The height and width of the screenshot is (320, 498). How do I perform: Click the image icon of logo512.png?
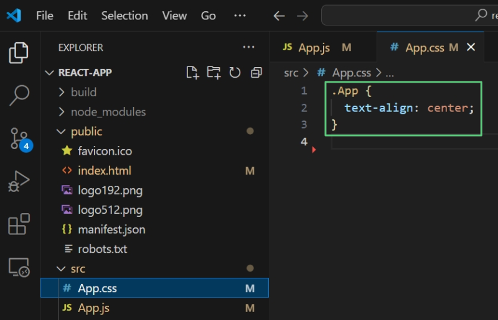(x=67, y=209)
